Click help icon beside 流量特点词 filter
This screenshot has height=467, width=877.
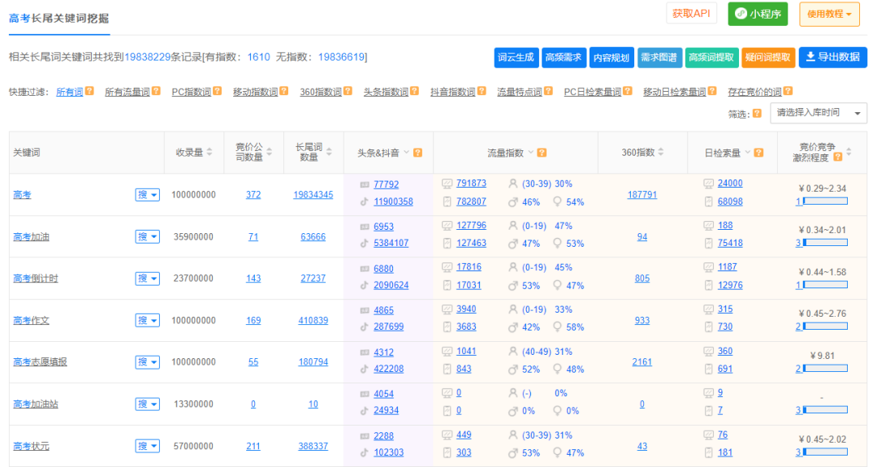pyautogui.click(x=548, y=91)
